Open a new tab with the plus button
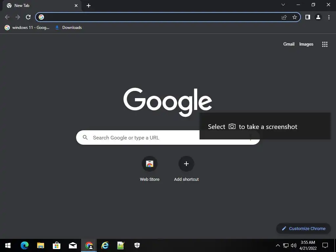Screen dimensions: 336x252 (x=89, y=6)
